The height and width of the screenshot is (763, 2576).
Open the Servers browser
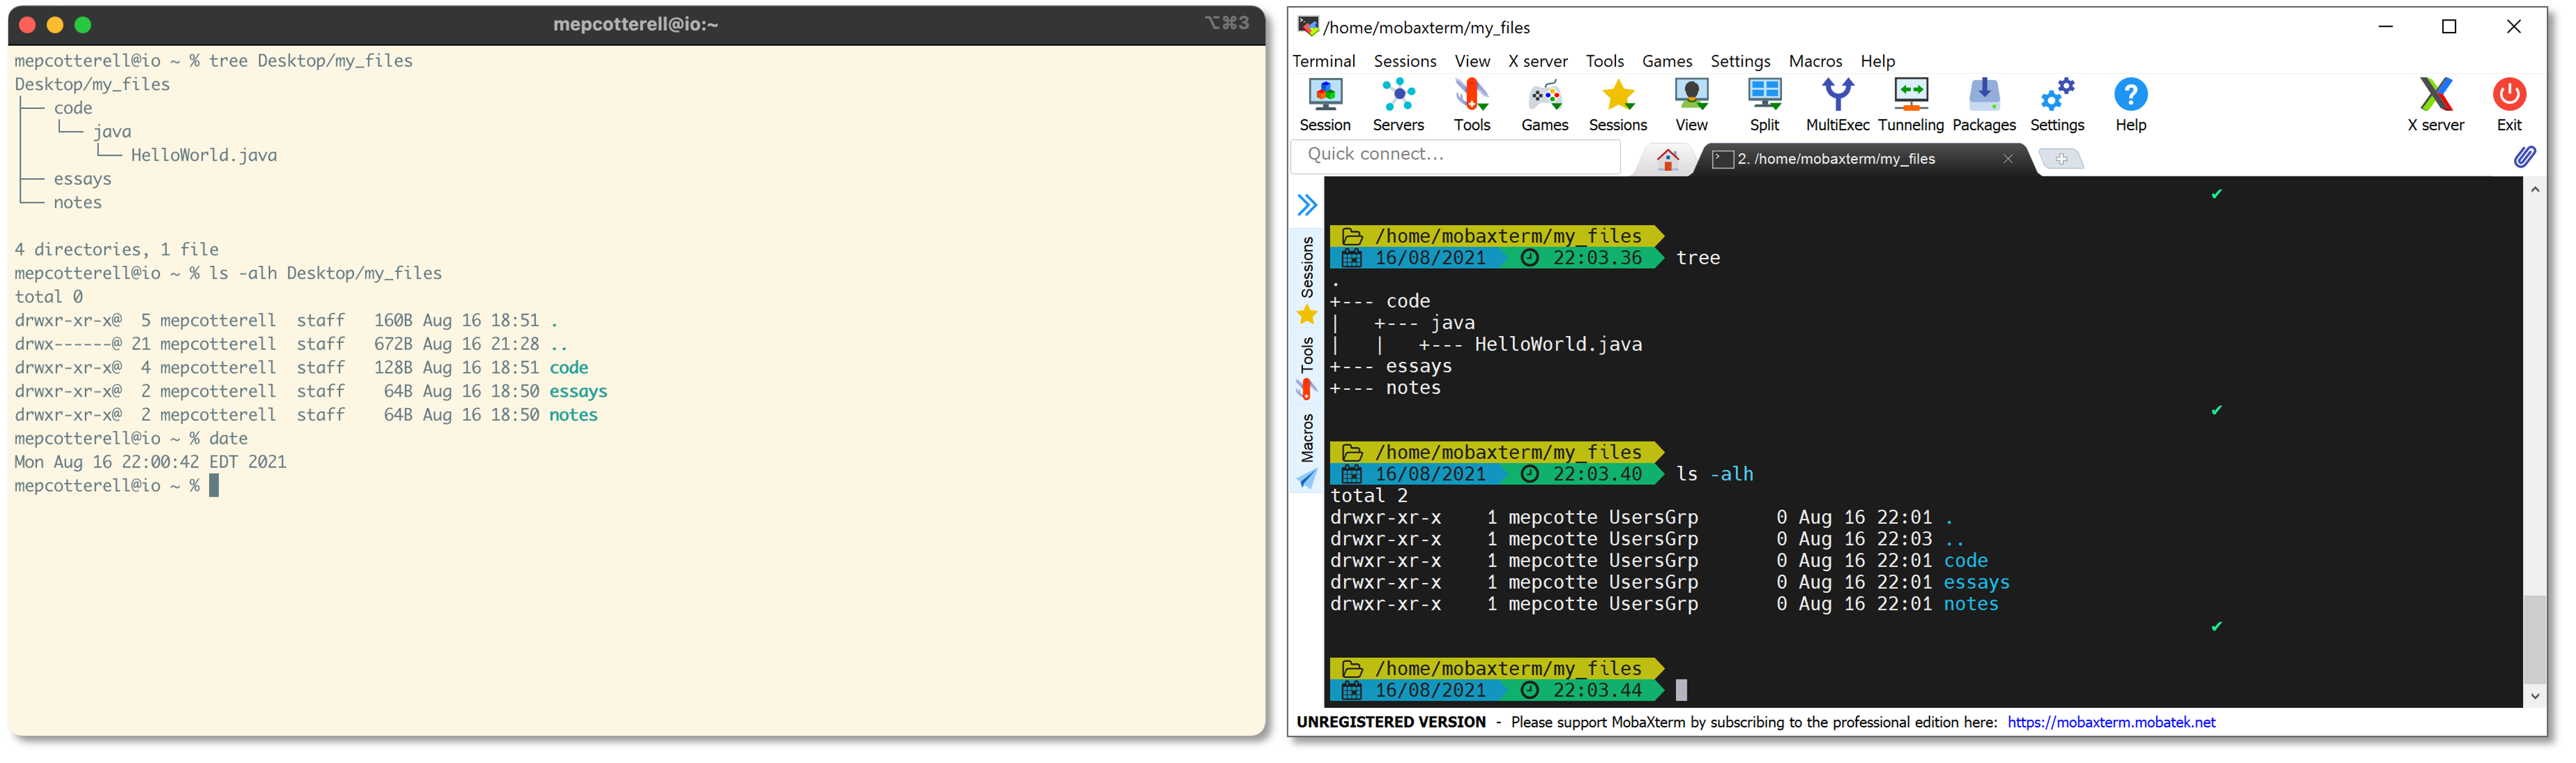(x=1398, y=103)
